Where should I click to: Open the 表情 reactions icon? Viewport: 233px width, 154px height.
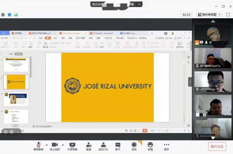(x=150, y=147)
